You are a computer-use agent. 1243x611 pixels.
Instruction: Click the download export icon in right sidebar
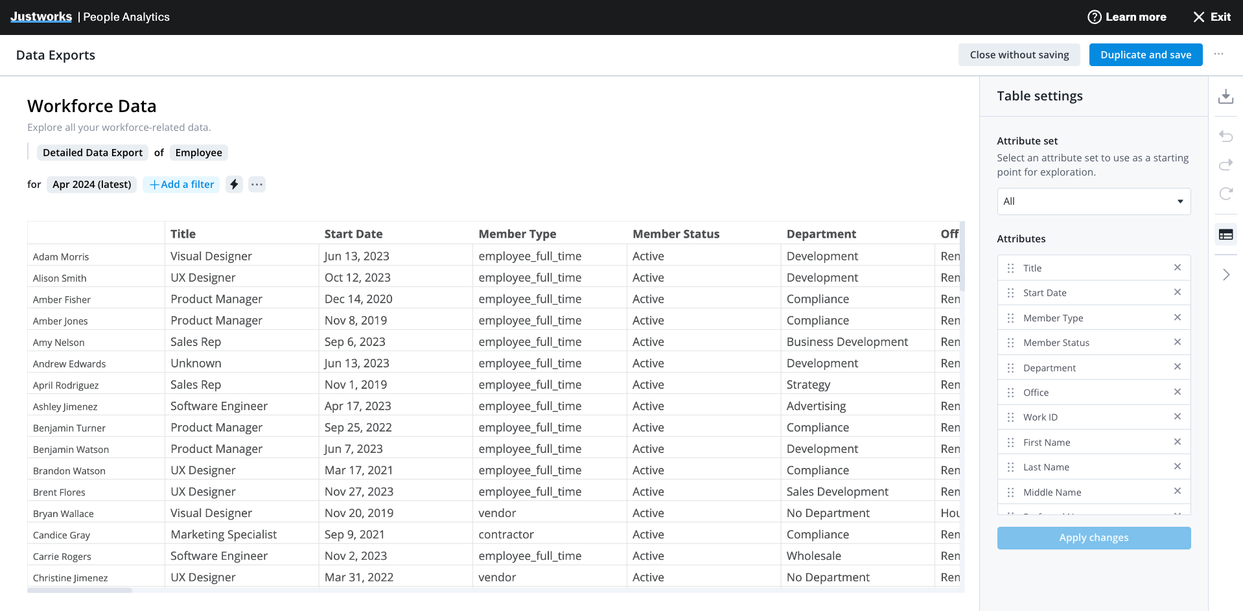tap(1226, 96)
